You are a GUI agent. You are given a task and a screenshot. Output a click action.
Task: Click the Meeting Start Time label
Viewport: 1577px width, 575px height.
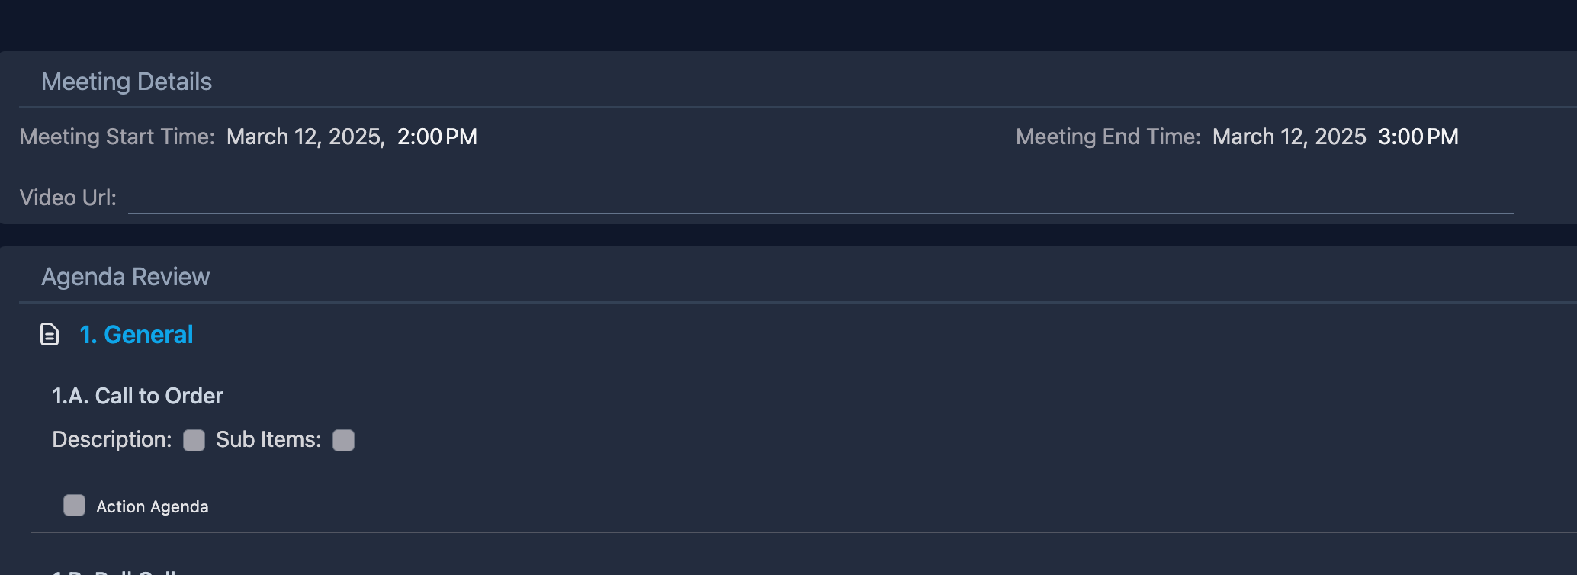pyautogui.click(x=117, y=137)
